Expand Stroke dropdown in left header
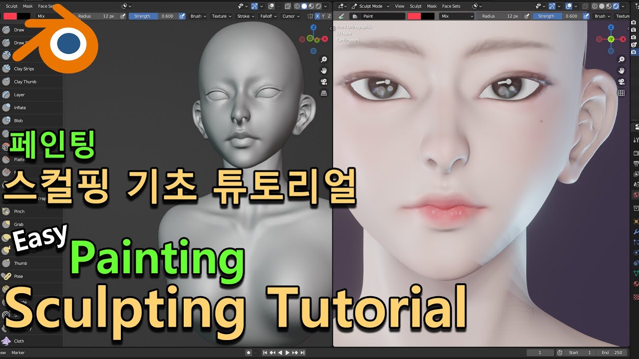Viewport: 639px width, 359px height. point(246,16)
